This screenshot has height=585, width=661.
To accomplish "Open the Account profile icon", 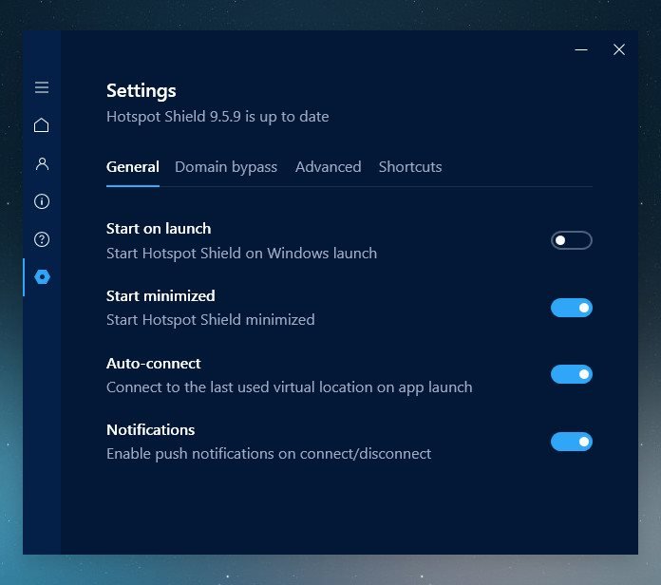I will [42, 163].
